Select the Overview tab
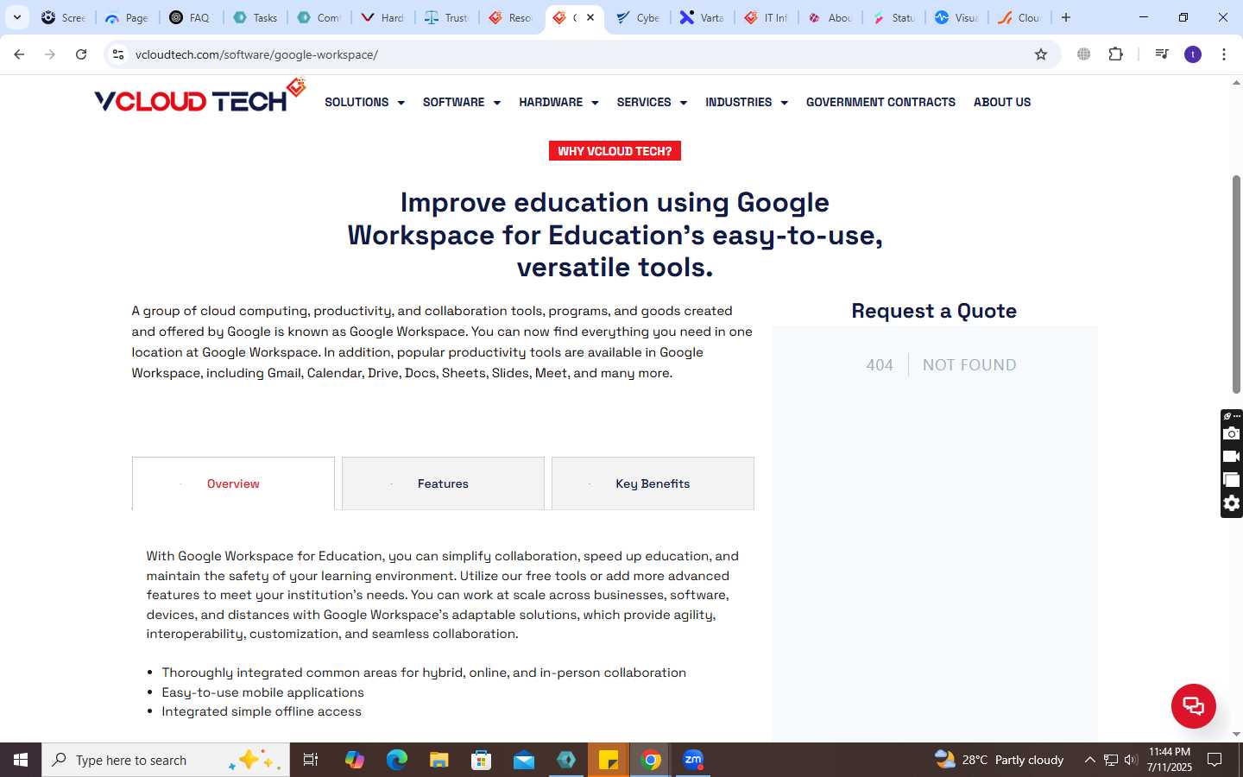Viewport: 1243px width, 777px height. 233,483
